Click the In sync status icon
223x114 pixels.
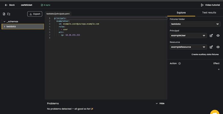[x=42, y=5]
